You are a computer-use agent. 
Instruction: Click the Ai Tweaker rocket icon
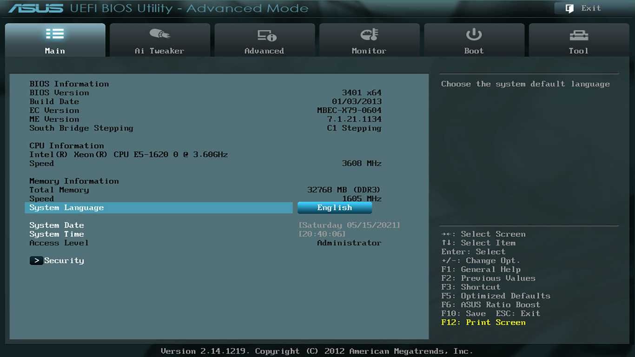coord(159,34)
